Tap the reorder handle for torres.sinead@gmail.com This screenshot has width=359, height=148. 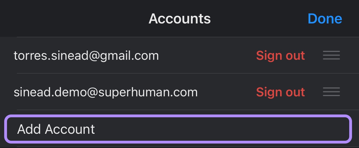(x=331, y=55)
